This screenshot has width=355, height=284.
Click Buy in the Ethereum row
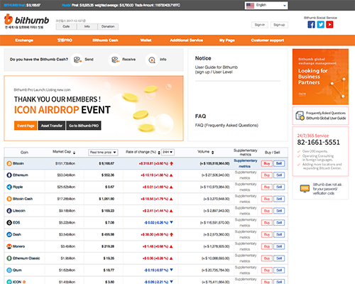pos(267,175)
